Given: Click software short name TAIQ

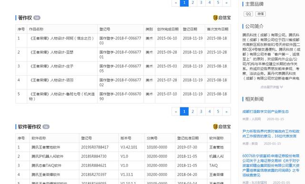Looking at the screenshot, I should (x=213, y=165).
